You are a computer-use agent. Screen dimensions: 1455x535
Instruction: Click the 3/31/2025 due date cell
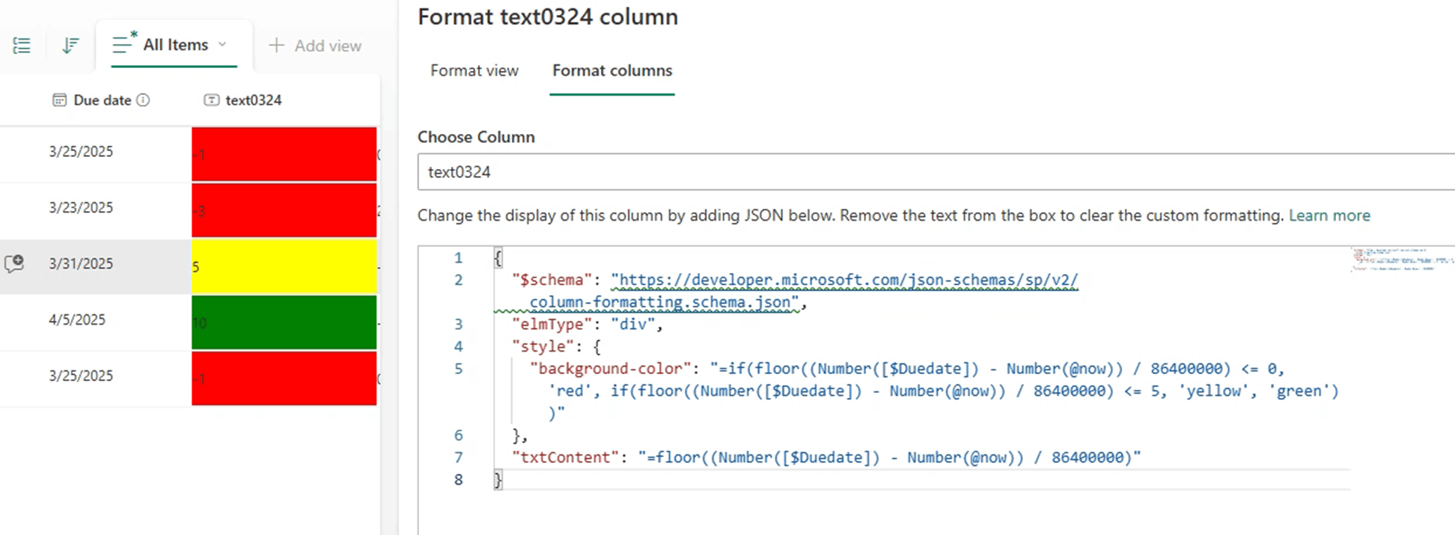[81, 263]
